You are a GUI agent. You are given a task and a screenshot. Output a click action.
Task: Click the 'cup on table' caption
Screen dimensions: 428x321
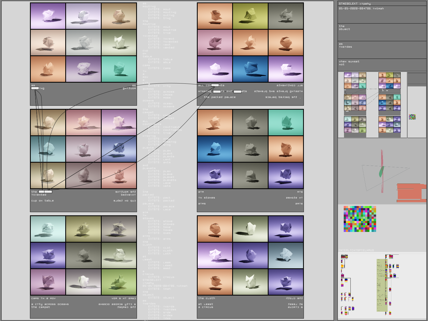coord(43,201)
